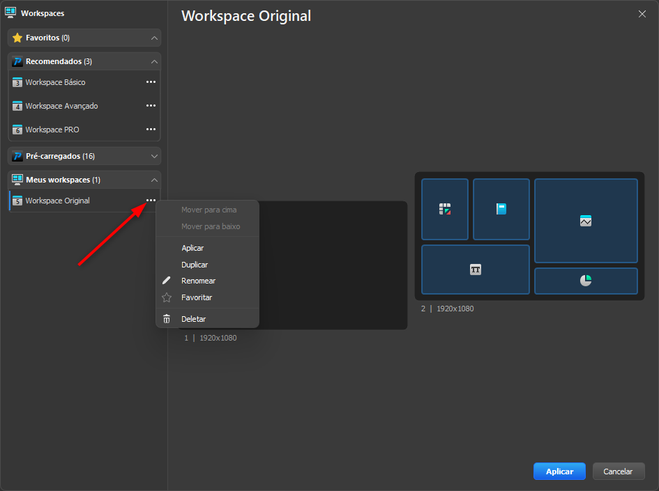Click the grid panel icon in monitor 2 preview
This screenshot has width=659, height=491.
445,209
